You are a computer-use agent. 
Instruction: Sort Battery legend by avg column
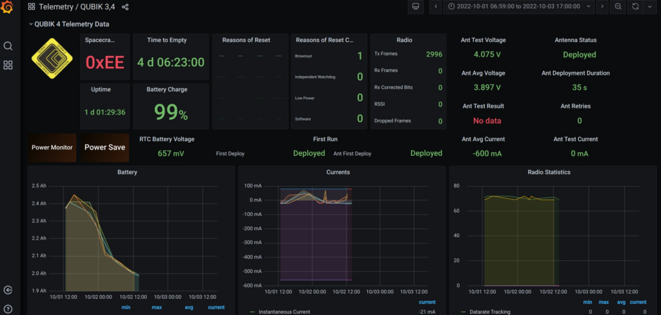coord(188,307)
